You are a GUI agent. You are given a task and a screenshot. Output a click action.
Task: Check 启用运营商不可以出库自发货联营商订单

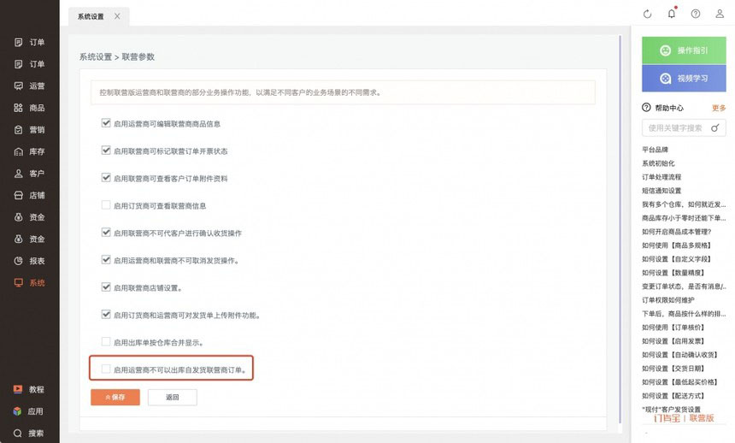(106, 369)
